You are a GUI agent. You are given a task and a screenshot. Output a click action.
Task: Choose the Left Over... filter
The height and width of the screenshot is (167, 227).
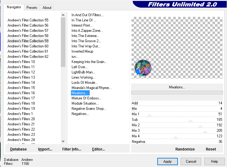coord(80,67)
